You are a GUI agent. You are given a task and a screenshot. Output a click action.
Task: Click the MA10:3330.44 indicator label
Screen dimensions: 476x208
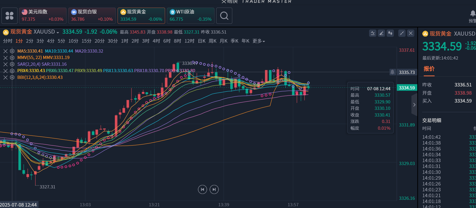(59, 51)
